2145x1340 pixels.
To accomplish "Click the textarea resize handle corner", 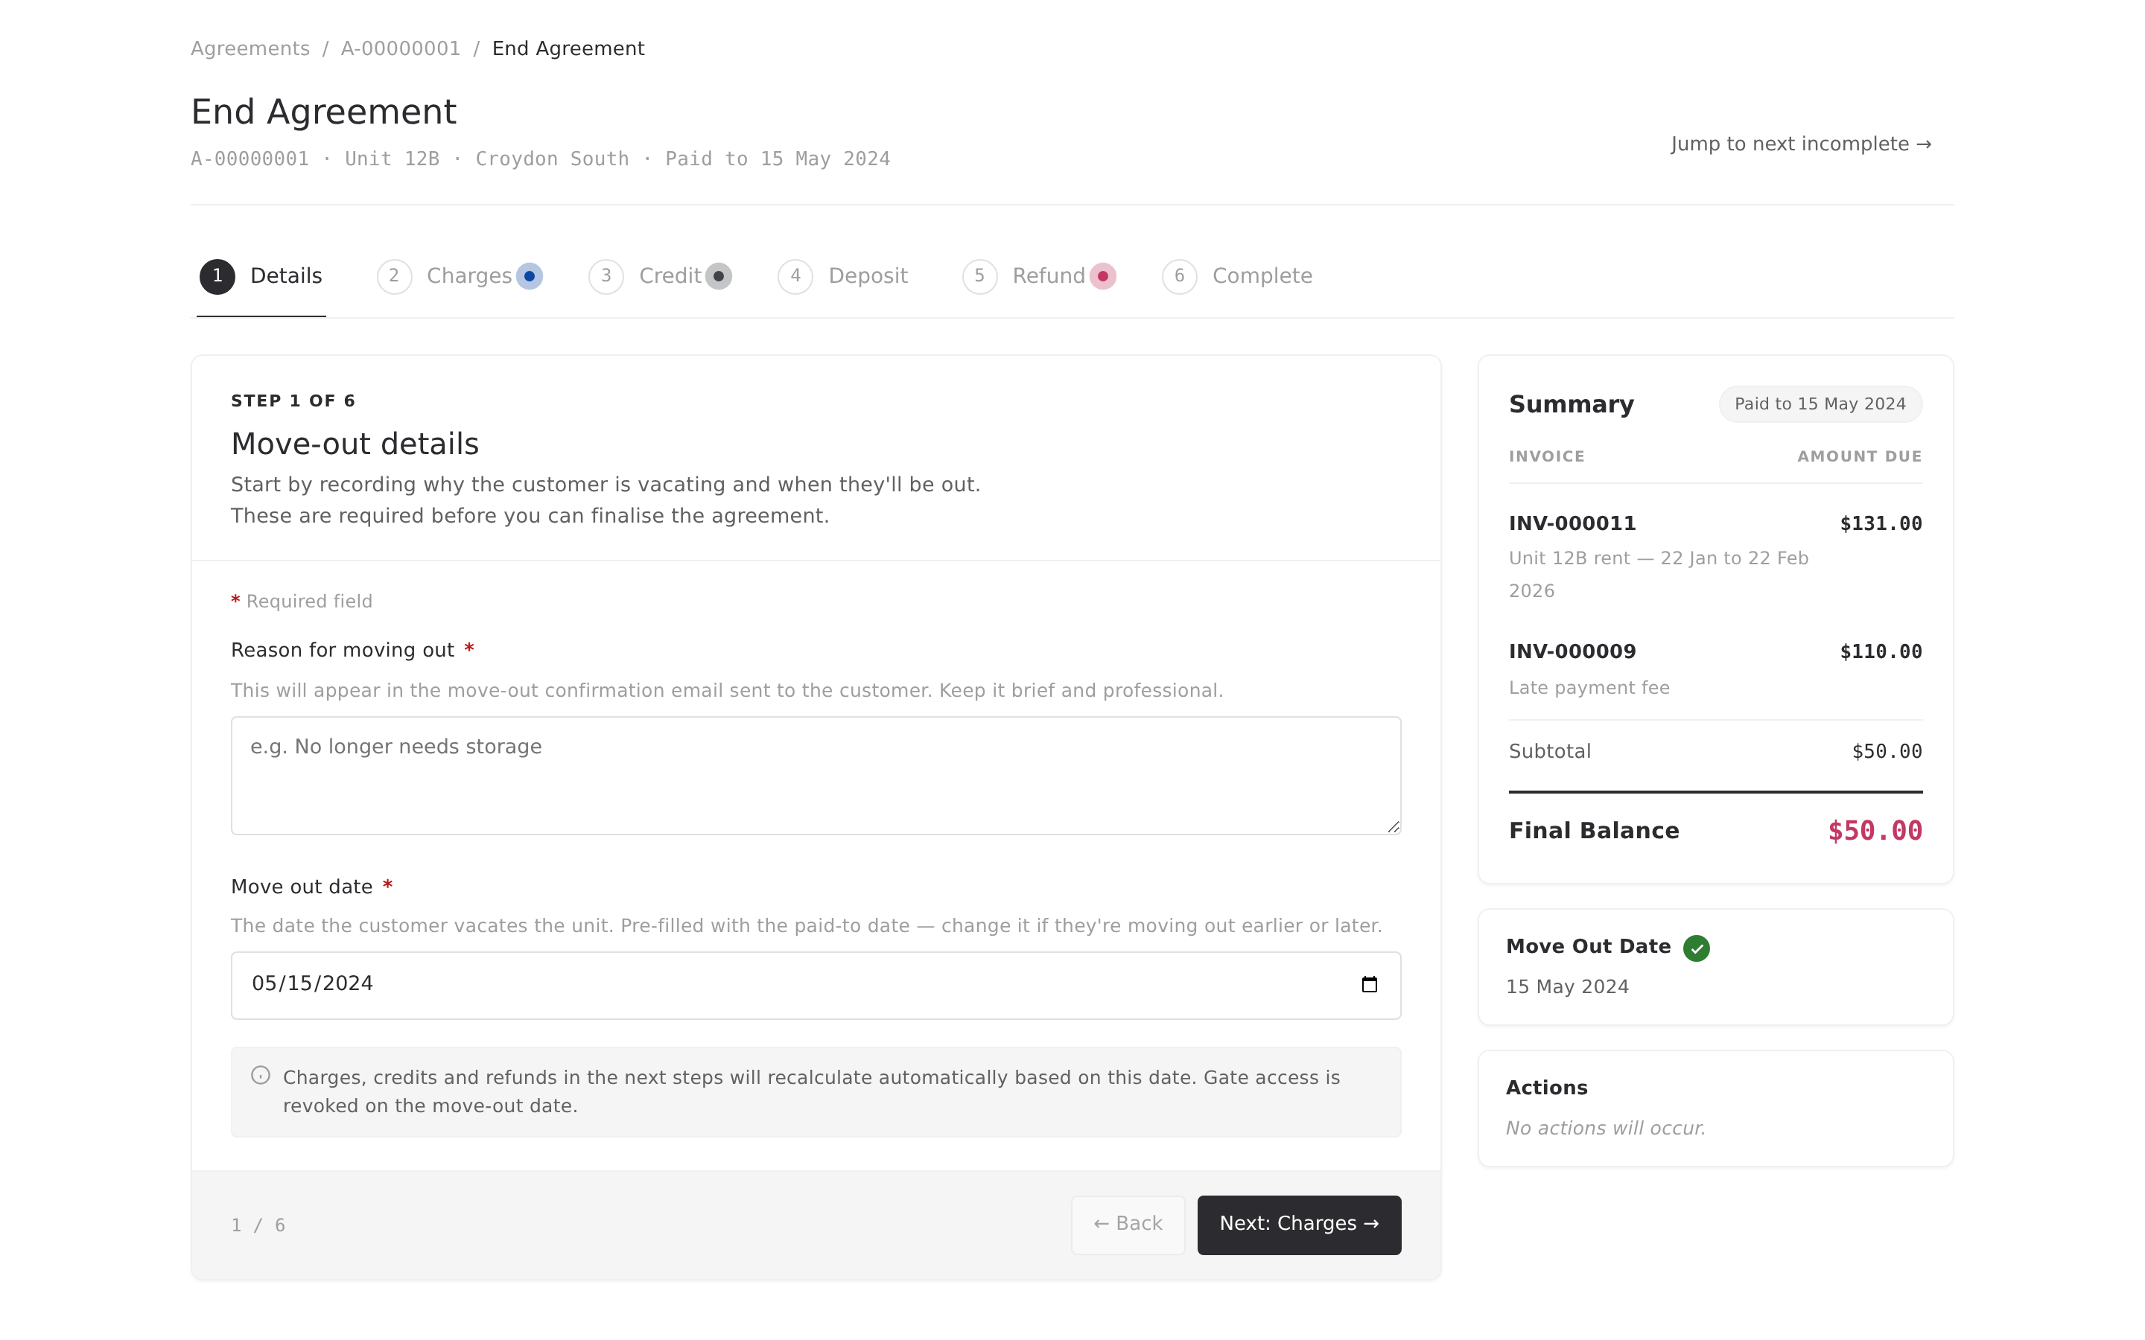I will pos(1394,827).
